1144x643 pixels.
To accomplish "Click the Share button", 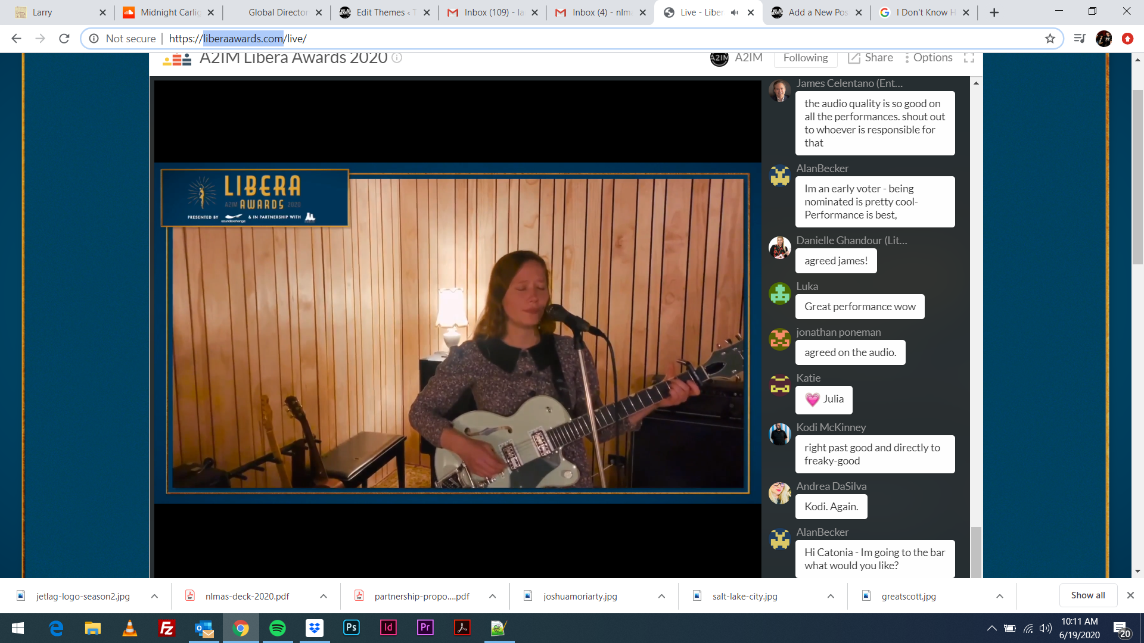I will click(871, 58).
